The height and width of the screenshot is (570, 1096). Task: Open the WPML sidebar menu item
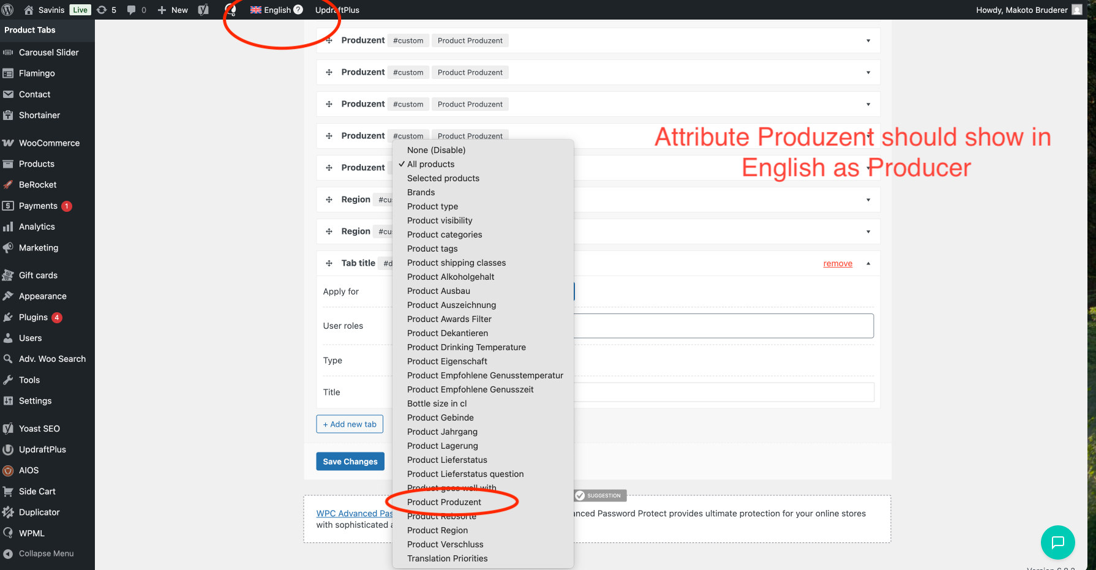[x=32, y=533]
